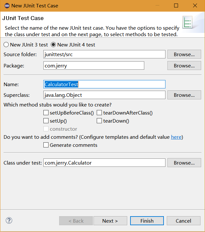
Task: Open the 'here' templates configuration link
Action: coord(176,137)
